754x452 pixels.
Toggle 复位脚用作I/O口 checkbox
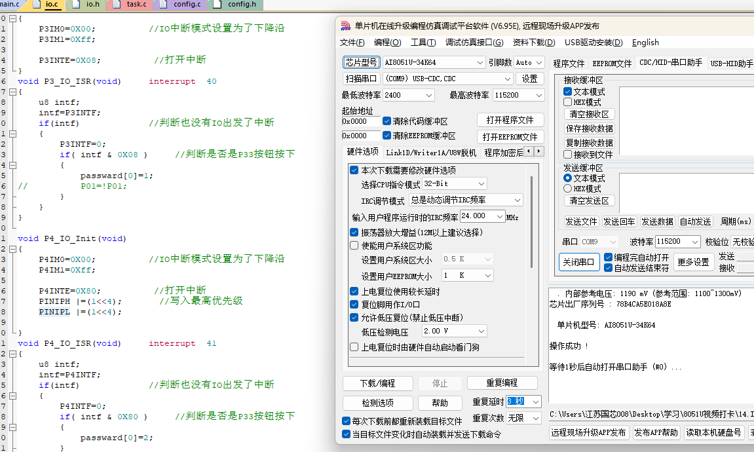click(x=354, y=305)
